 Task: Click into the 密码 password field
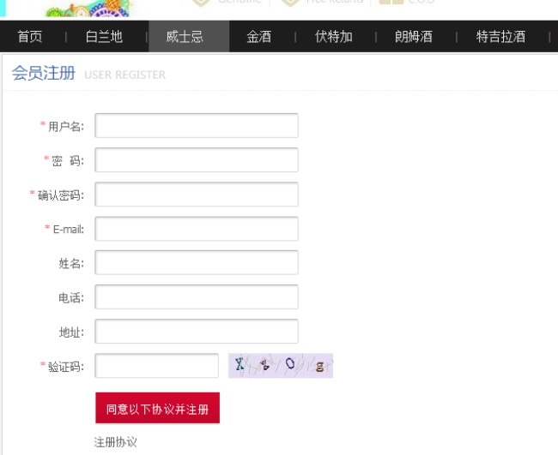pos(197,160)
